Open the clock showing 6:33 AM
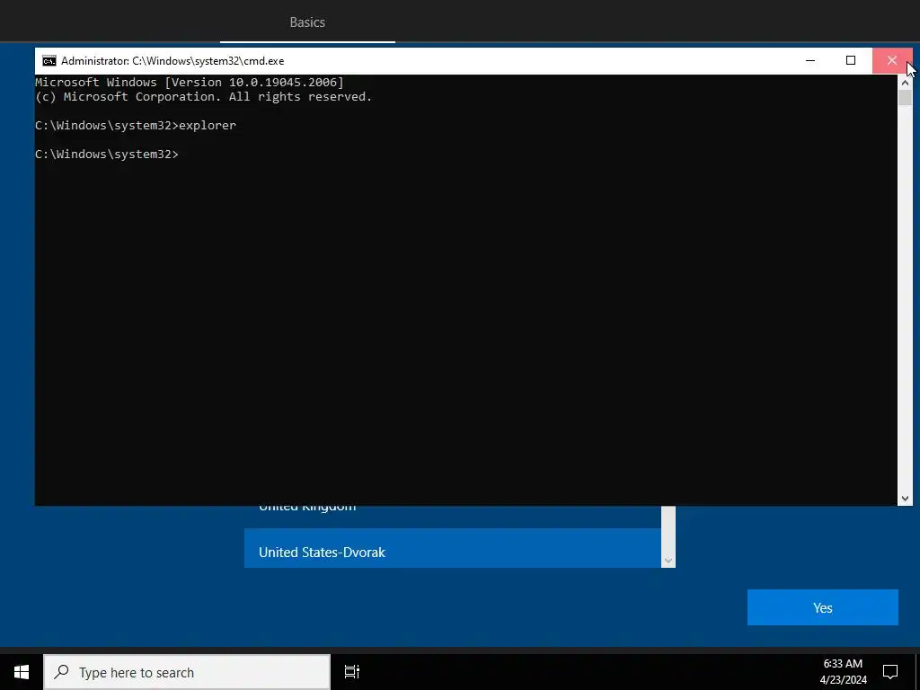 coord(843,672)
